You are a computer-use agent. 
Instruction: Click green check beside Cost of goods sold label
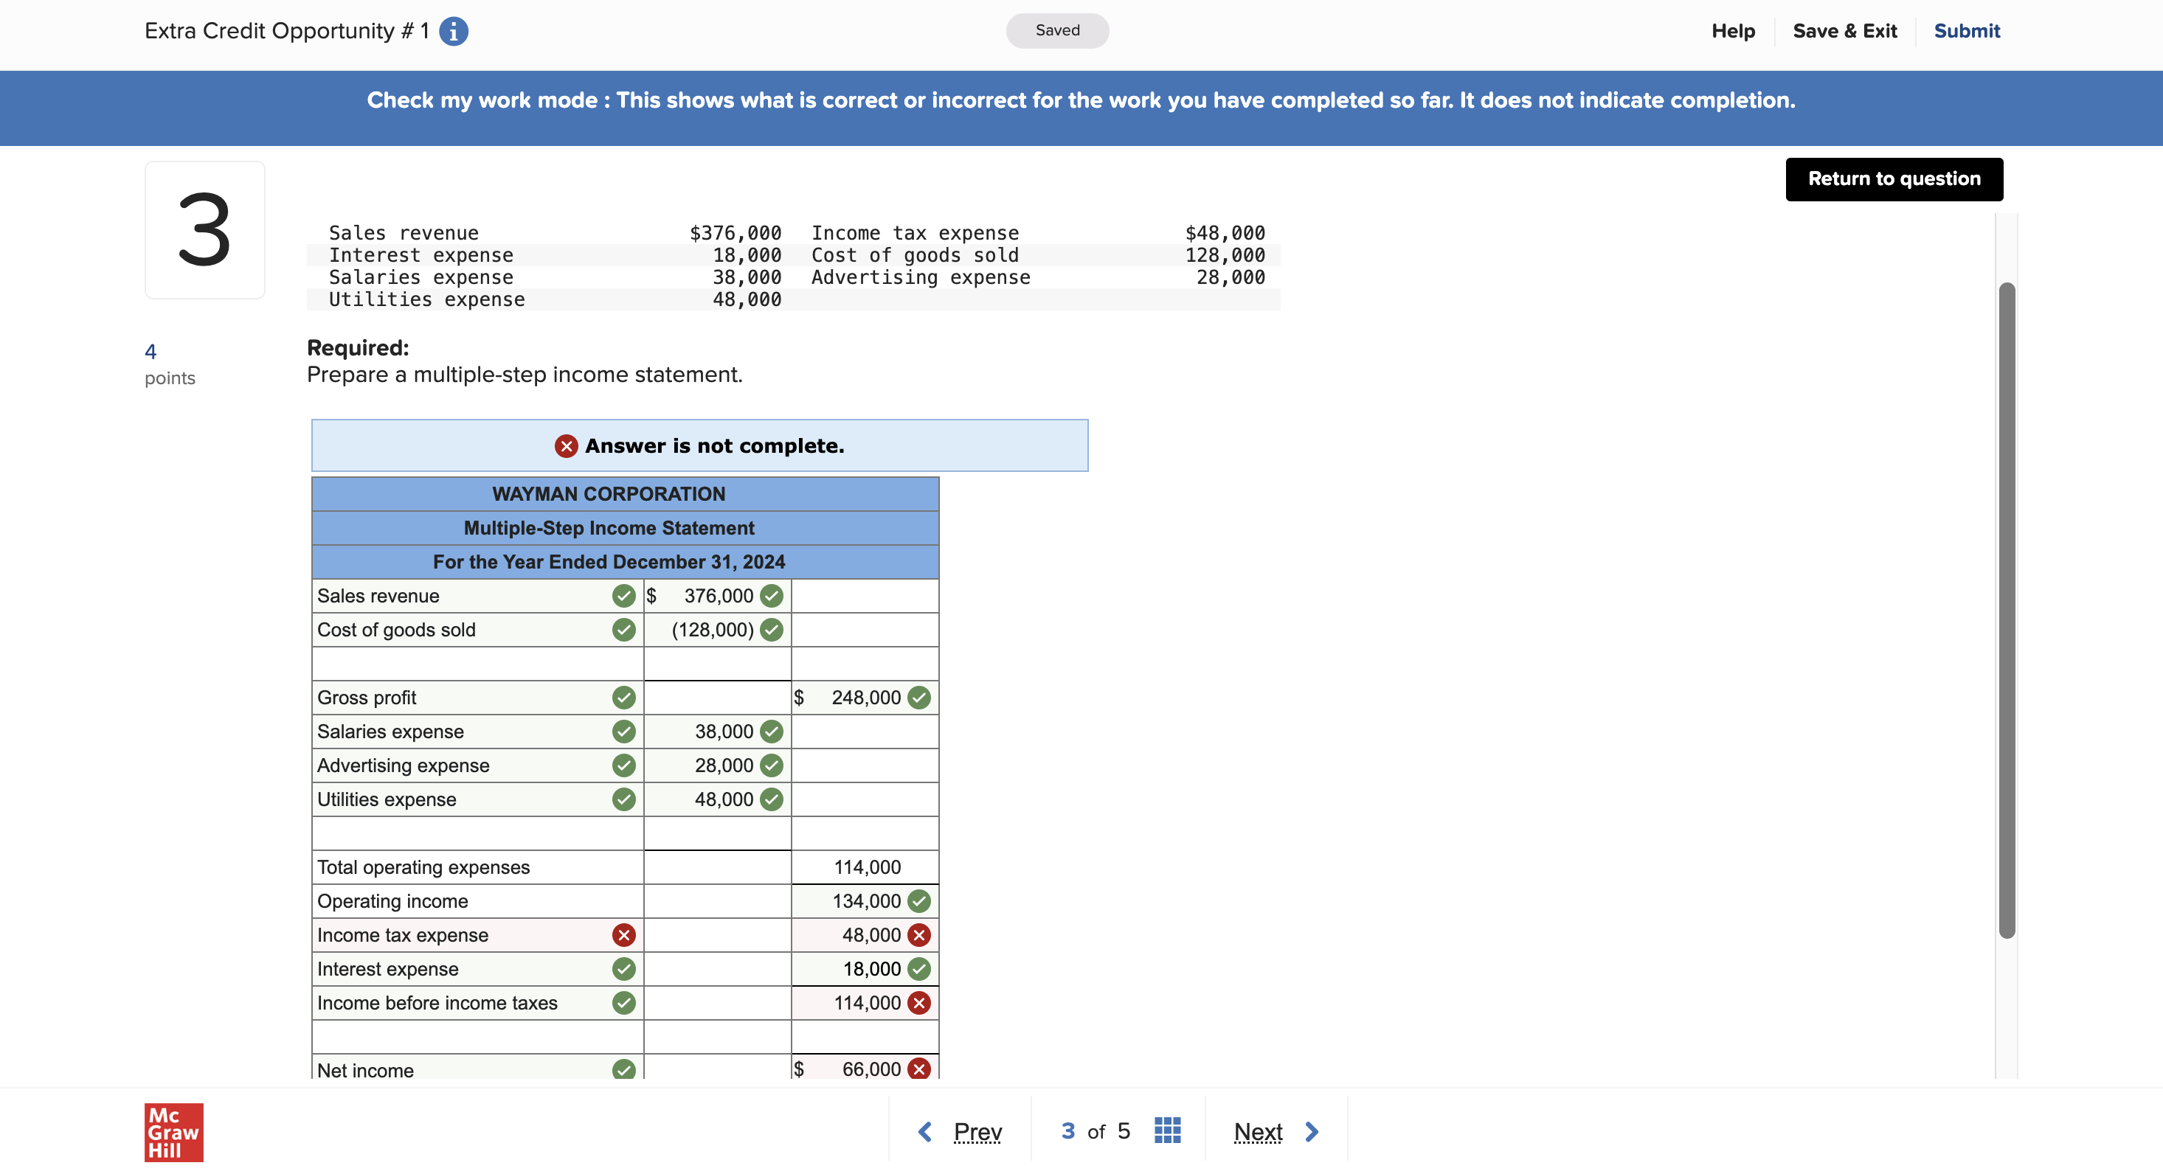(624, 629)
